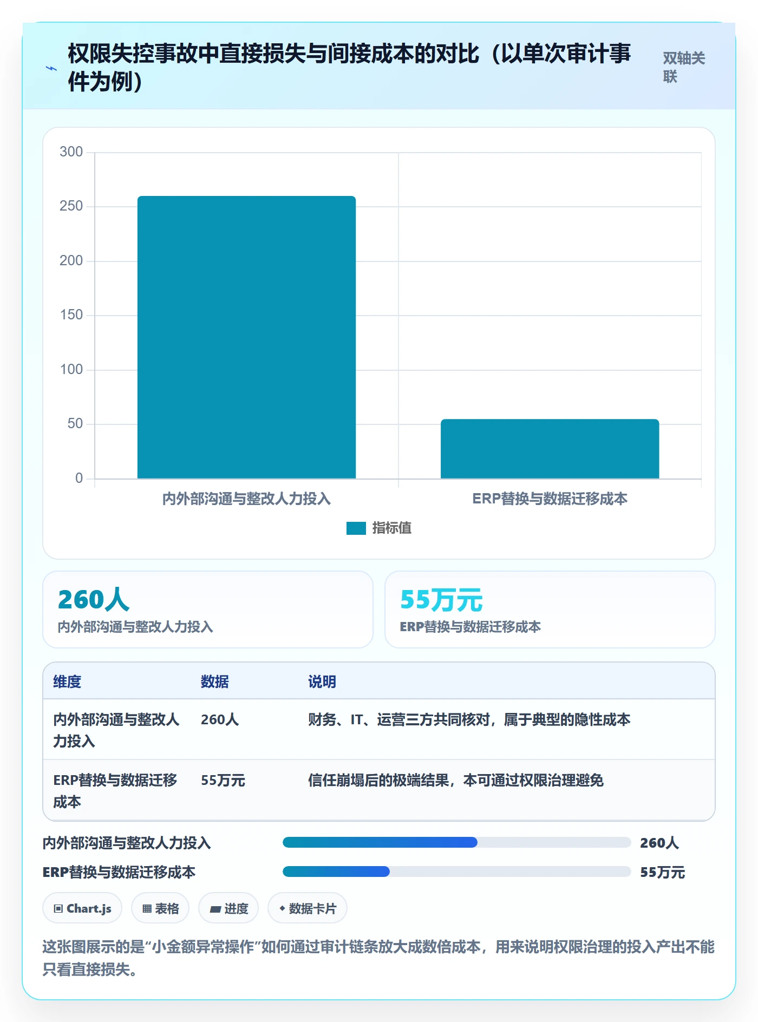Viewport: 758px width, 1022px height.
Task: Click the 数据 column header
Action: click(x=215, y=682)
